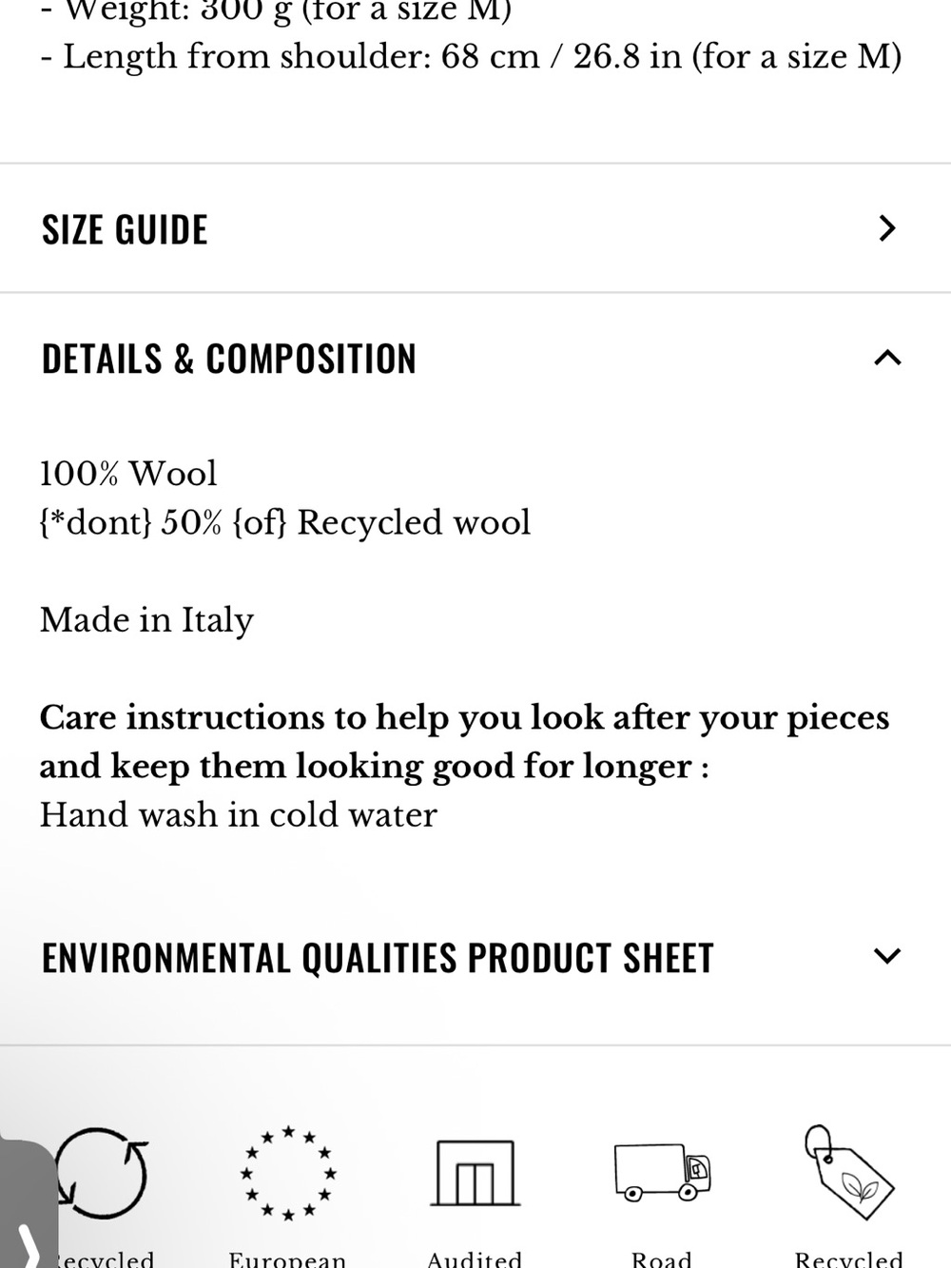Image resolution: width=951 pixels, height=1268 pixels.
Task: Click the Made in Italy text
Action: pyautogui.click(x=146, y=620)
